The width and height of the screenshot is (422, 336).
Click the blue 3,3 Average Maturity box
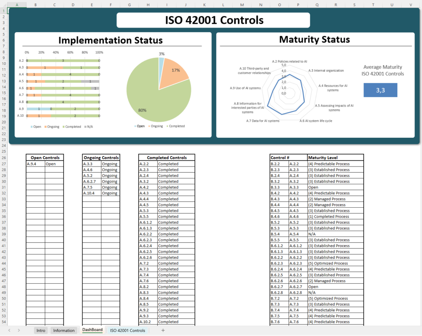click(x=380, y=90)
